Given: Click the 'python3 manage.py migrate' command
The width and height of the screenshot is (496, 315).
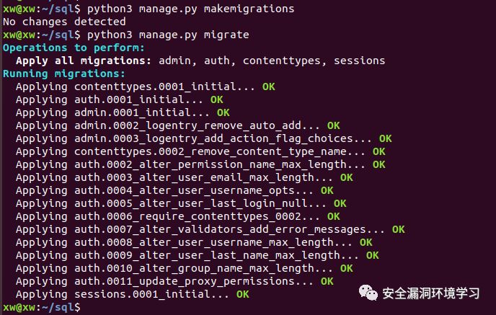Looking at the screenshot, I should pyautogui.click(x=168, y=35).
